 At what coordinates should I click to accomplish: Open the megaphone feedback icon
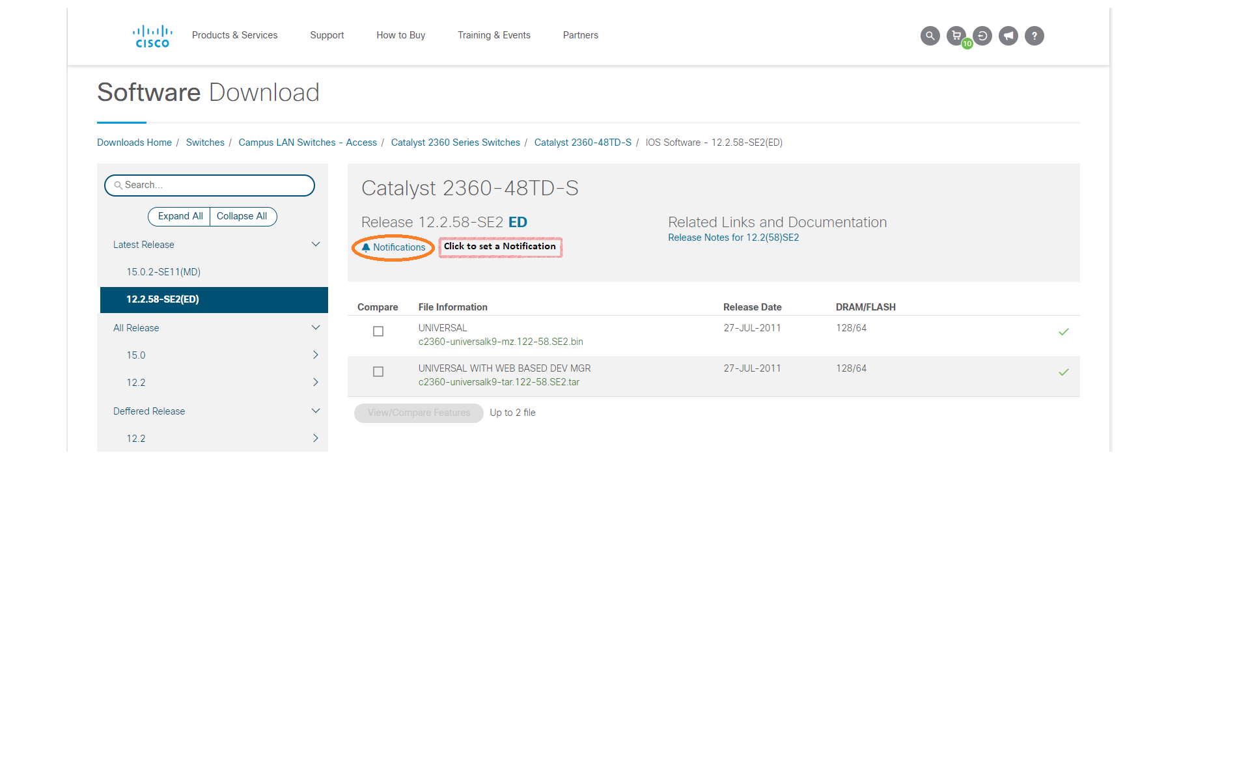[1008, 36]
